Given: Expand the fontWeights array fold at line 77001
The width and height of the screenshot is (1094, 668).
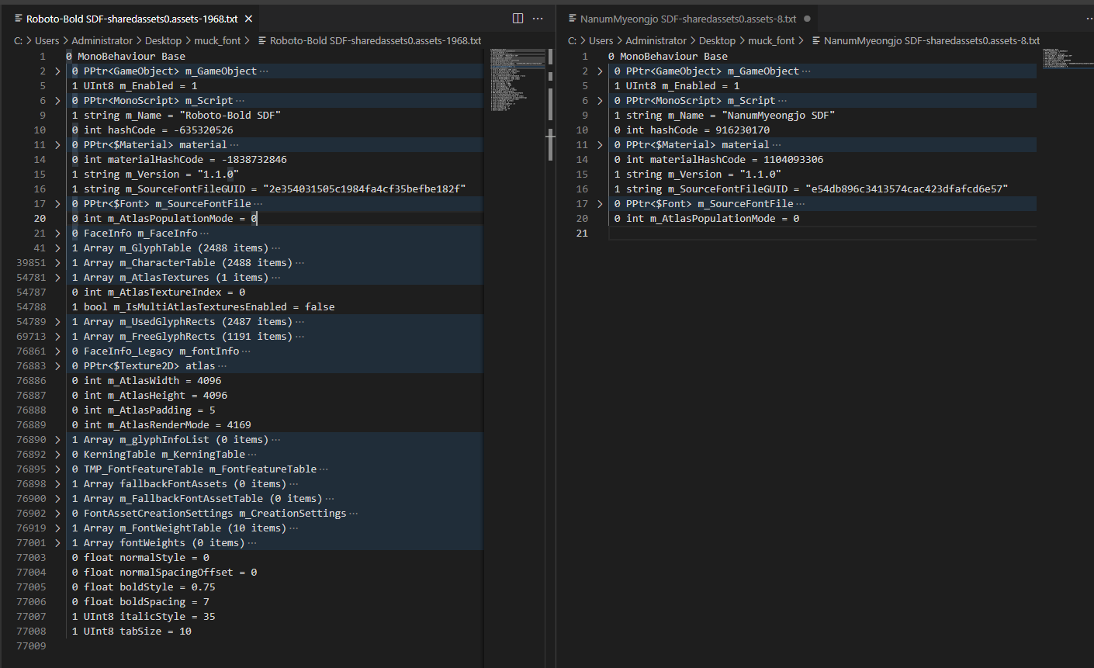Looking at the screenshot, I should (57, 543).
